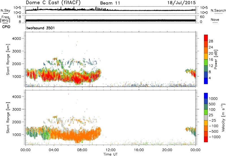Click the 'Dome C East (fitACF)' title
The width and height of the screenshot is (226, 156).
(x=53, y=3)
